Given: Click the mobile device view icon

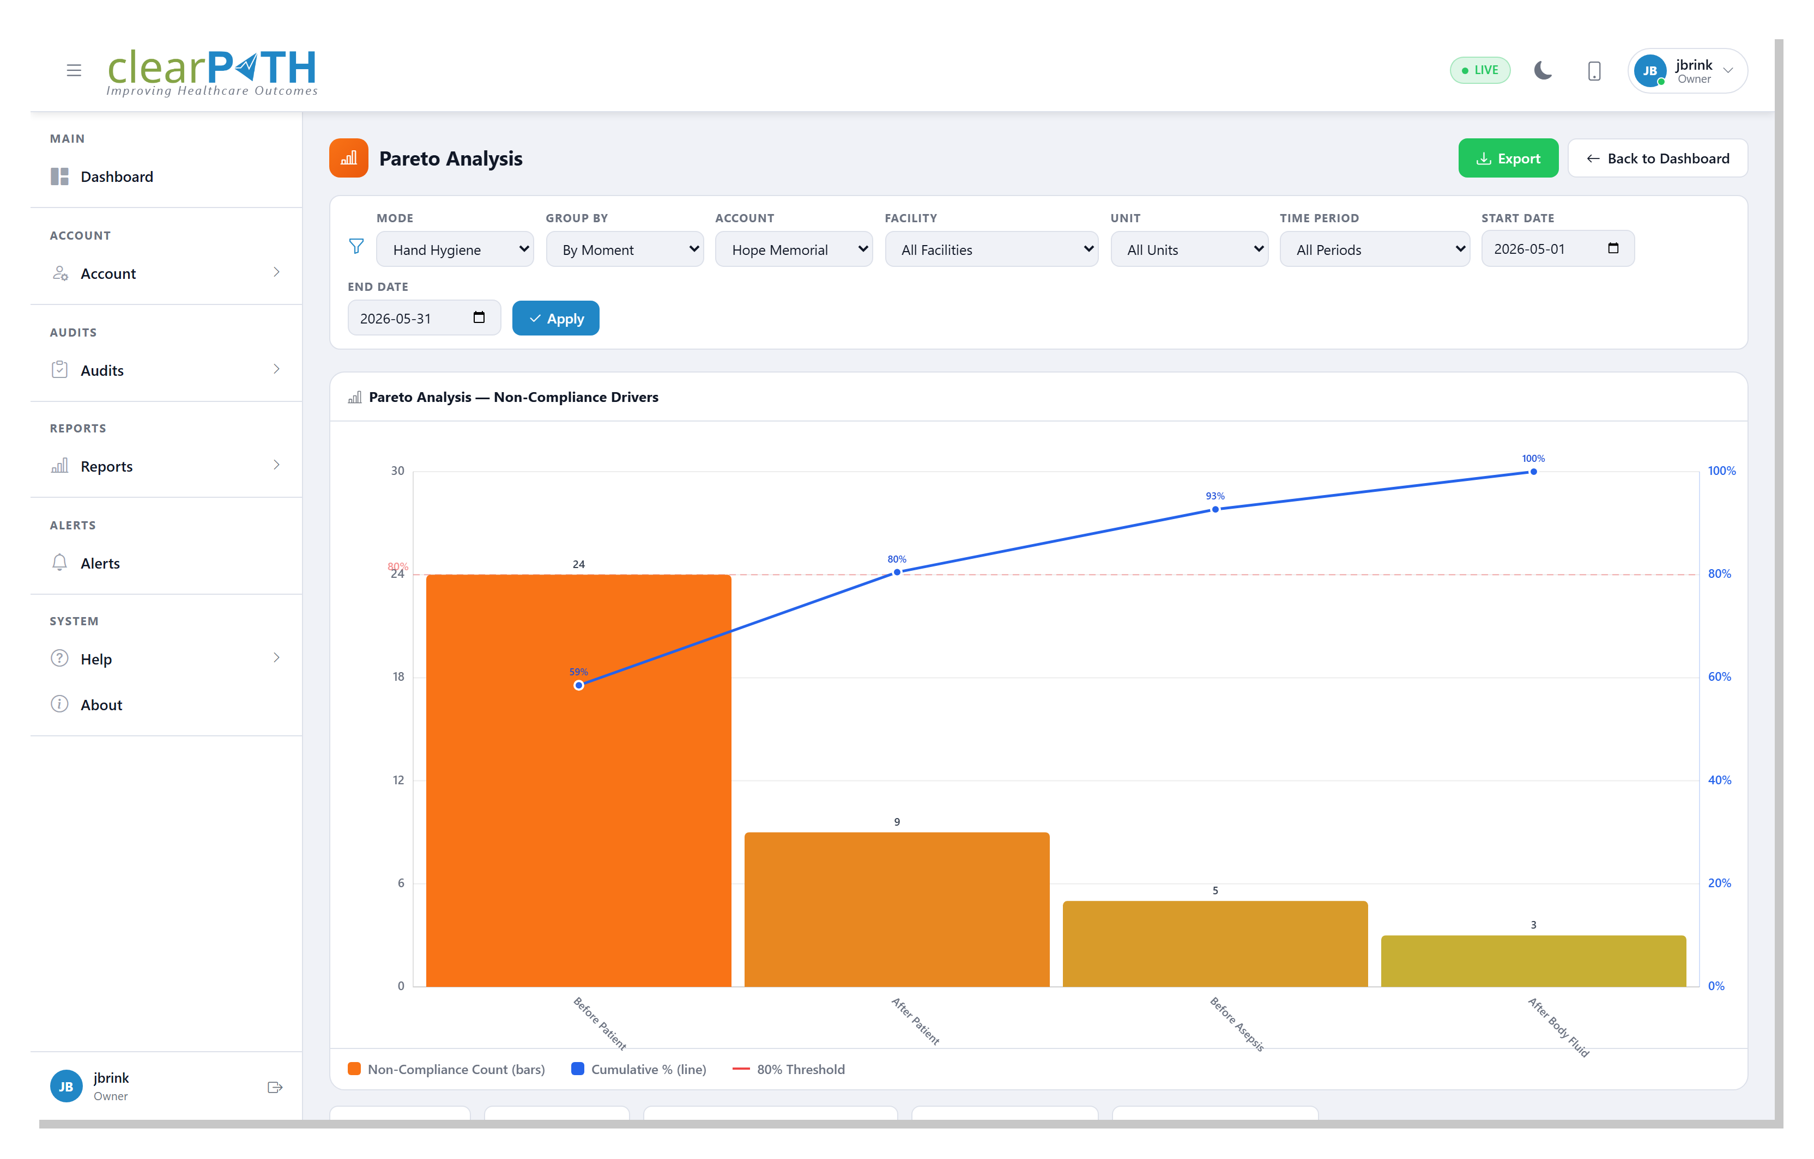Looking at the screenshot, I should click(1594, 71).
